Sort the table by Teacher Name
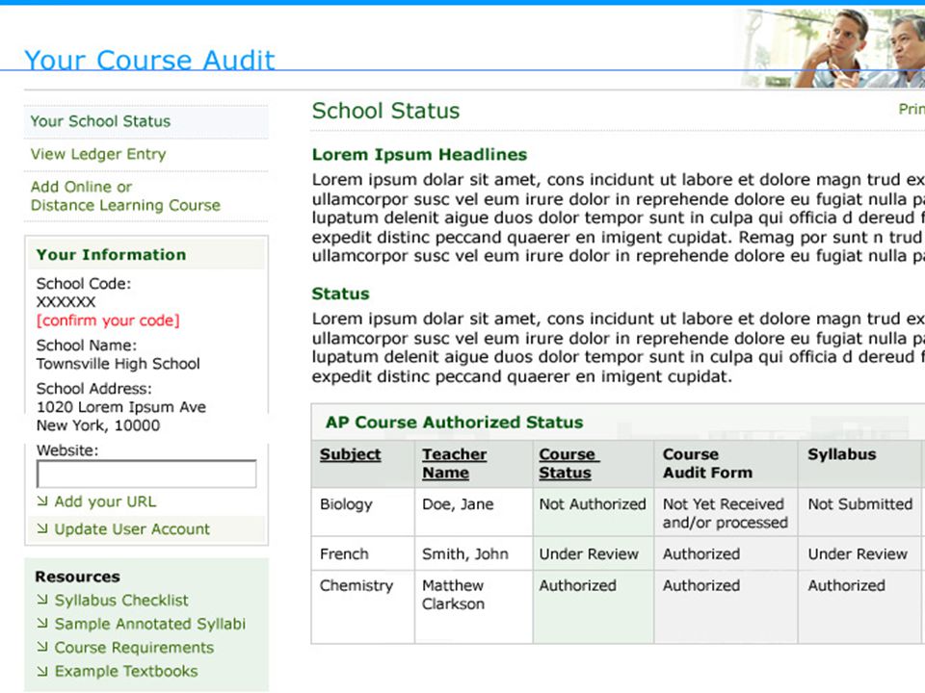 (454, 464)
